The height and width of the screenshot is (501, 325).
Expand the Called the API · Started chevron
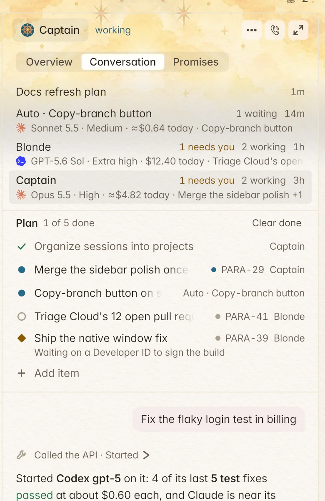pos(146,455)
